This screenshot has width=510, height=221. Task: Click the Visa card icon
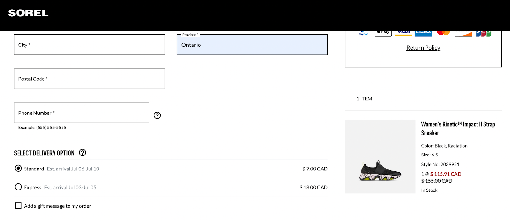coord(403,33)
